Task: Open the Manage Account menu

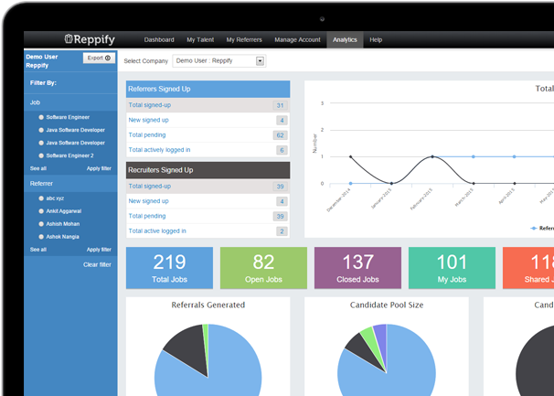Action: coord(297,40)
